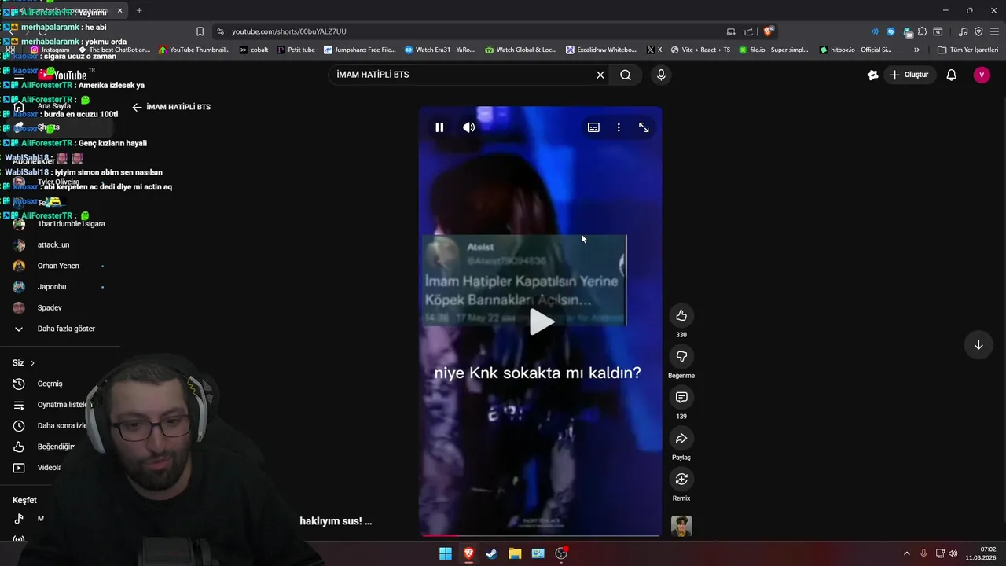Click the YouTube search magnifier button

(626, 75)
